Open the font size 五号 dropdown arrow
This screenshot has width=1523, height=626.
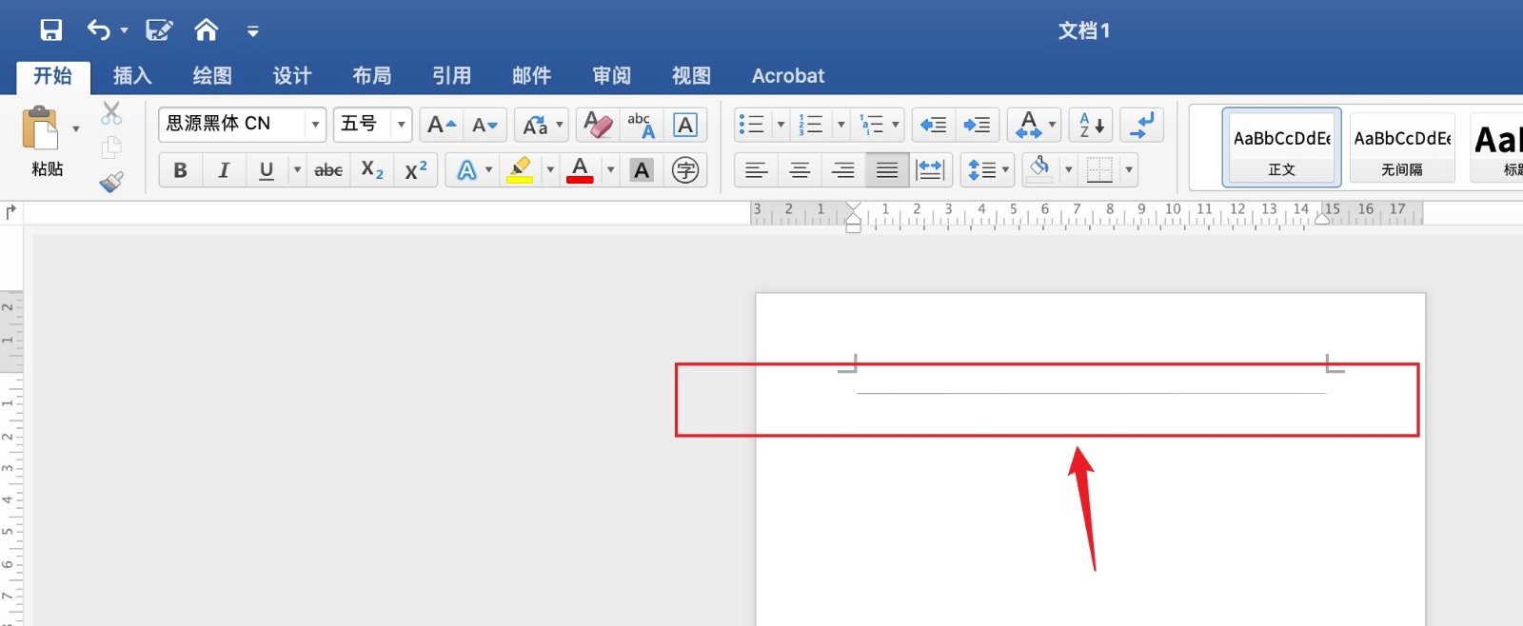tap(401, 125)
